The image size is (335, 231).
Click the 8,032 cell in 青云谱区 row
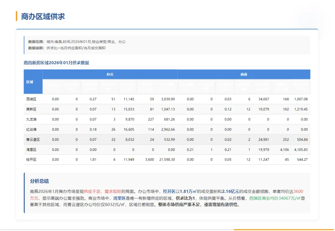[130, 139]
